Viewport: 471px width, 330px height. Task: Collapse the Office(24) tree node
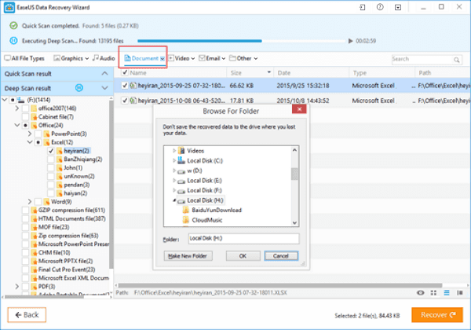point(17,125)
